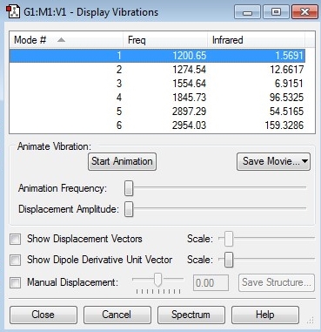Click the Animation Frequency slider handle
This screenshot has width=321, height=332.
coord(129,188)
